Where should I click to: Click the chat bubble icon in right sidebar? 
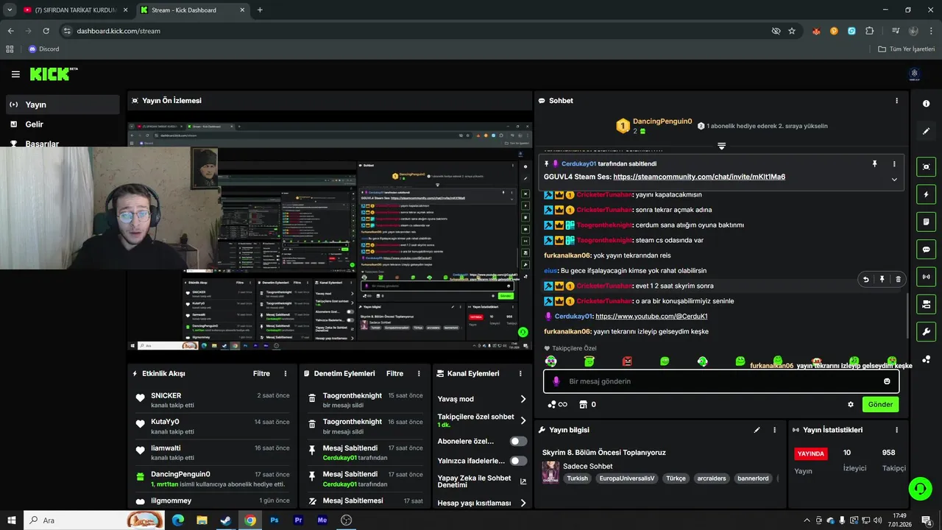point(927,250)
